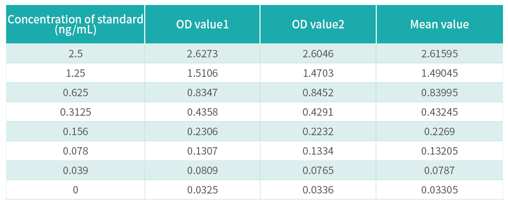
Task: Select the cell showing 2.6273
Action: 202,53
